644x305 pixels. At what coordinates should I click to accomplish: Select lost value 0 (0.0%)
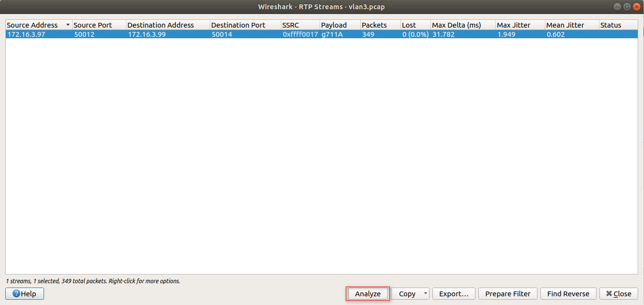tap(415, 35)
